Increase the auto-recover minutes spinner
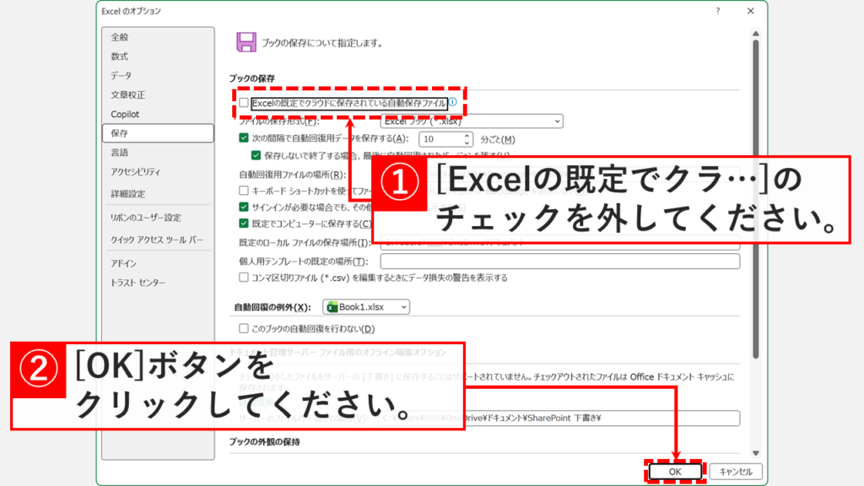Screen dimensions: 864x486 click(467, 136)
